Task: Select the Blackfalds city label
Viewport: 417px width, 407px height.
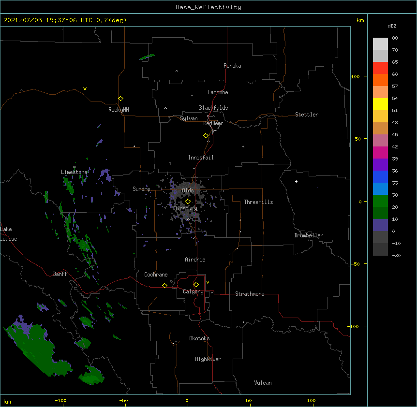Action: click(213, 108)
